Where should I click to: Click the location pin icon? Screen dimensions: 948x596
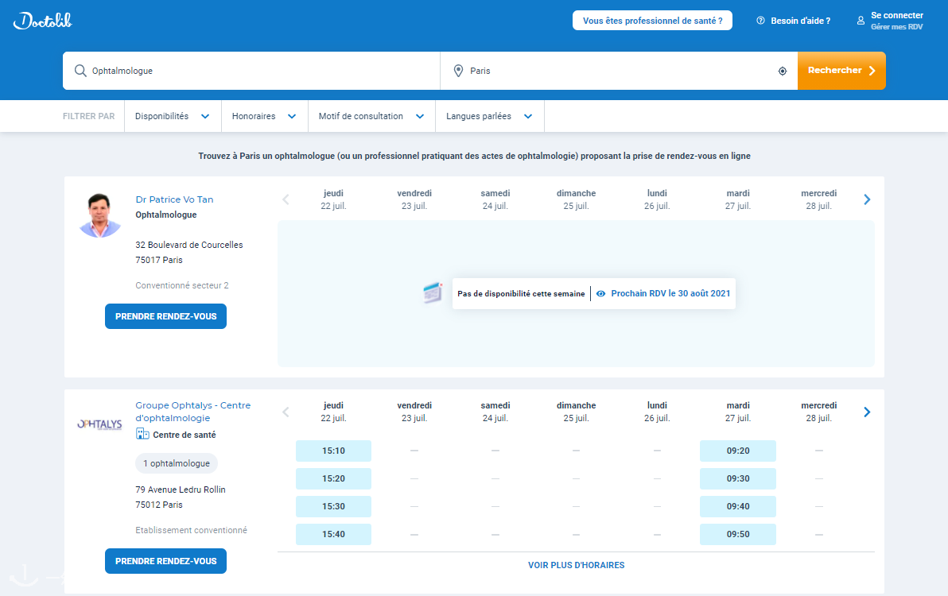tap(458, 71)
